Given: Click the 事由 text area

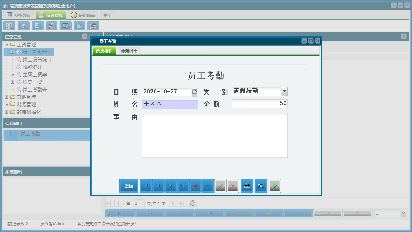Looking at the screenshot, I should point(215,135).
